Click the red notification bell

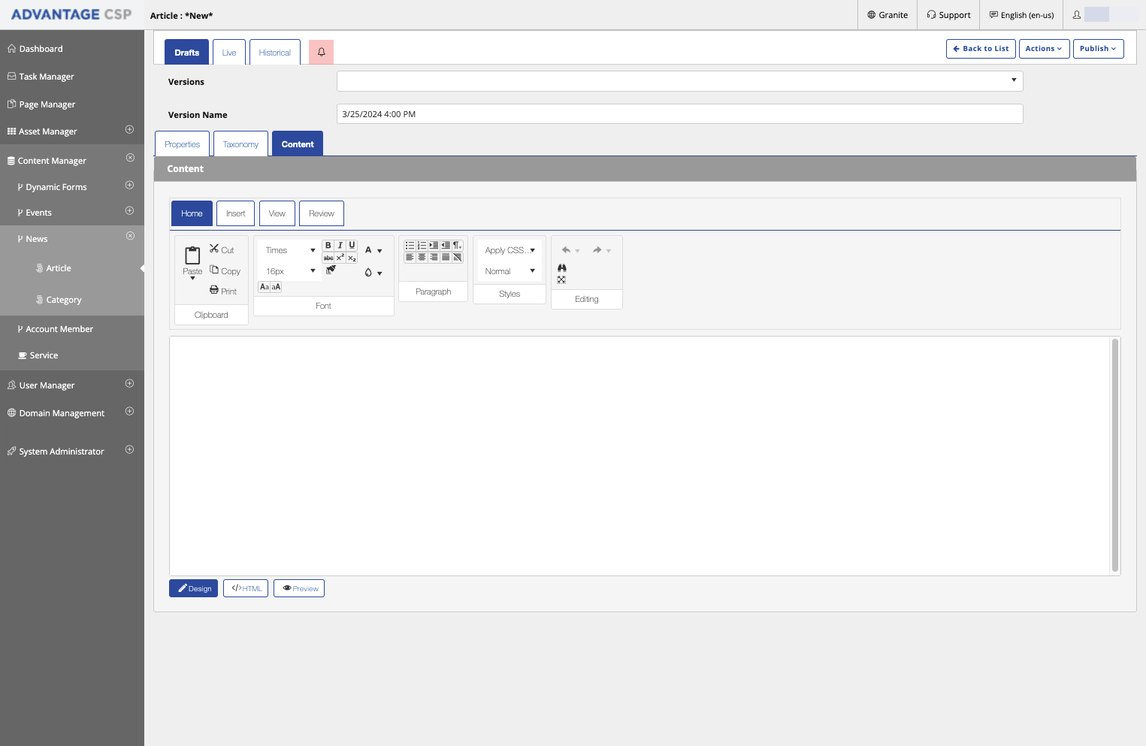click(x=321, y=53)
